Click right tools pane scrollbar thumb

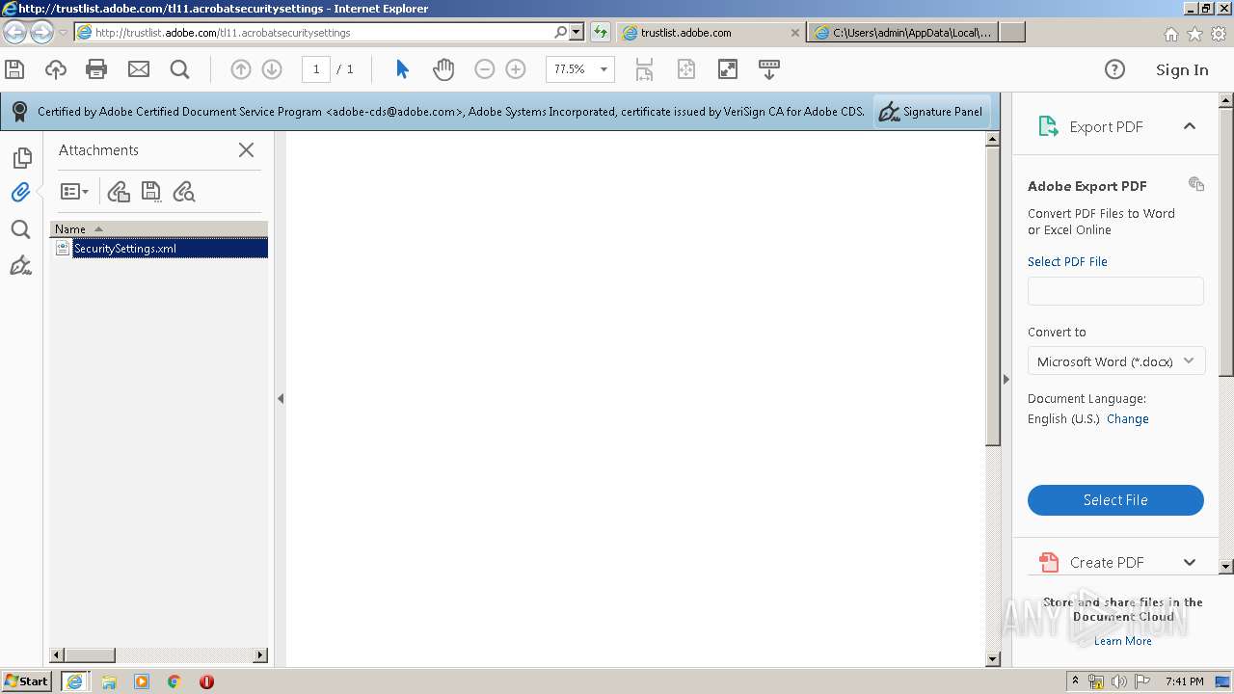(1226, 241)
